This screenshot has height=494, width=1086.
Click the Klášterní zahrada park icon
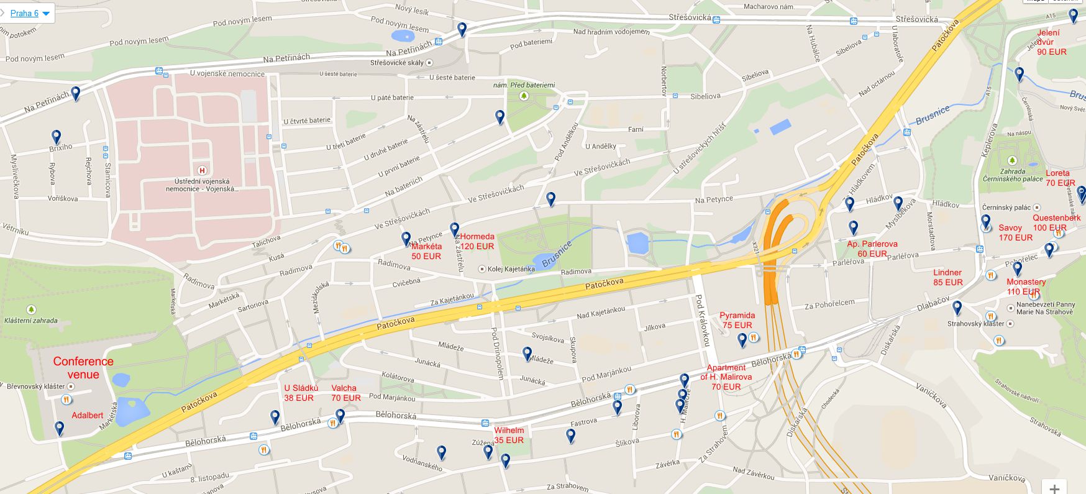[x=31, y=309]
